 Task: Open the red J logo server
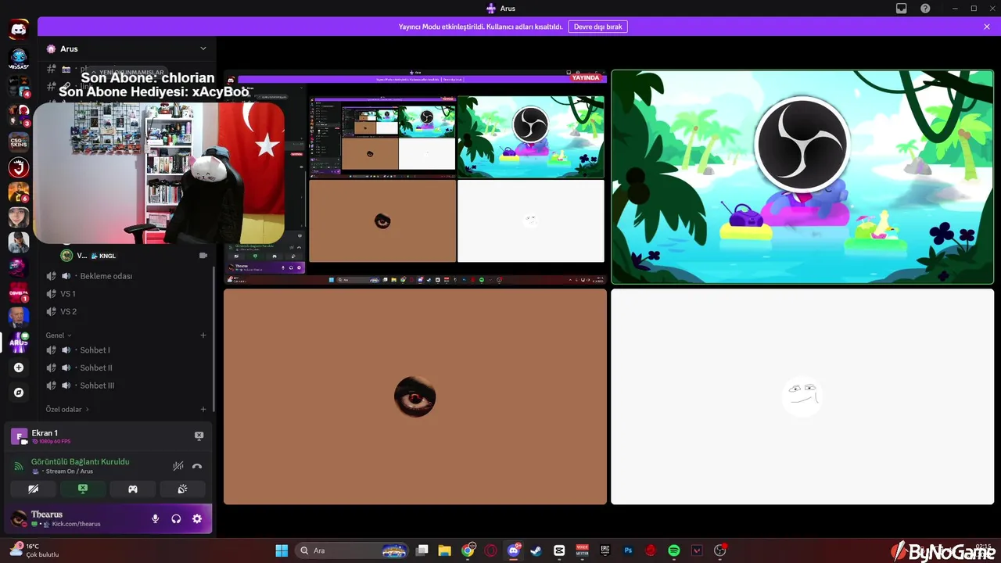19,167
